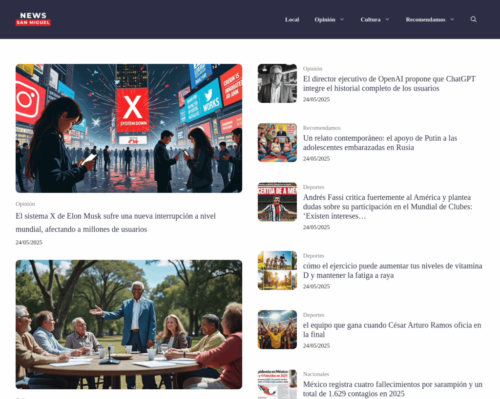
Task: Click the stadium fans article thumbnail
Action: [x=277, y=330]
